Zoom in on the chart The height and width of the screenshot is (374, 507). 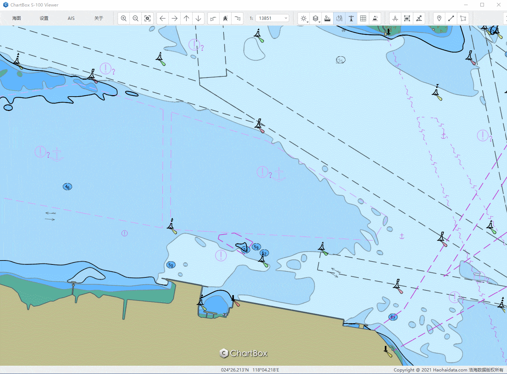point(124,18)
